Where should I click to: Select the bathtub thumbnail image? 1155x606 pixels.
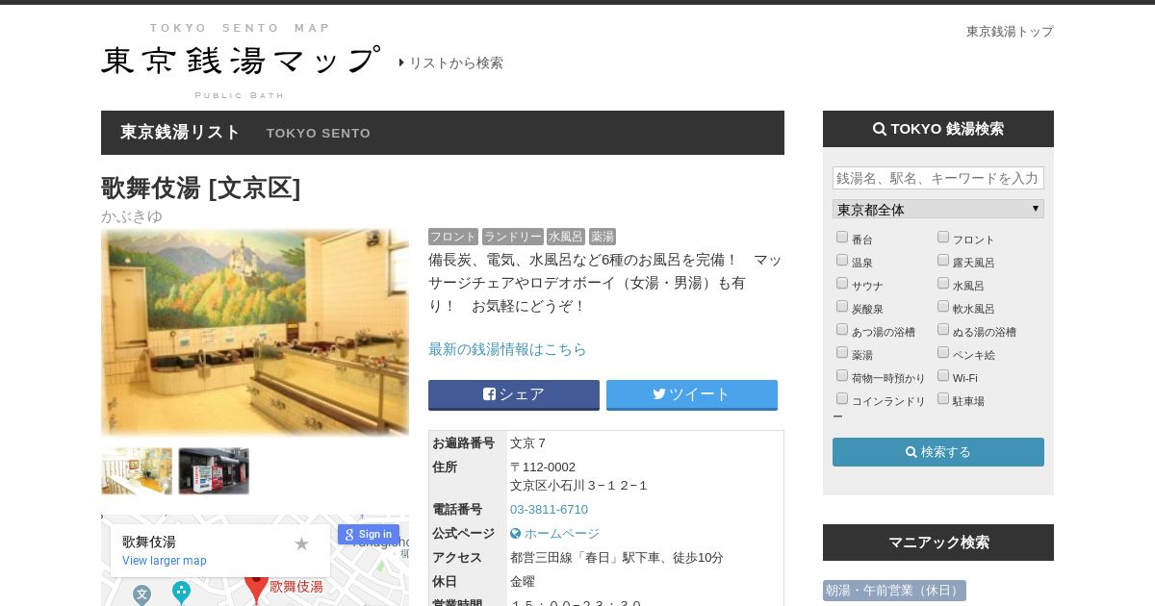tap(137, 471)
